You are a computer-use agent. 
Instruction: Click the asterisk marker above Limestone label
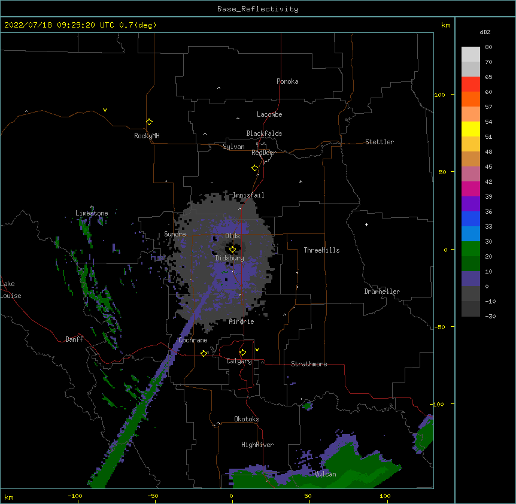pos(92,207)
